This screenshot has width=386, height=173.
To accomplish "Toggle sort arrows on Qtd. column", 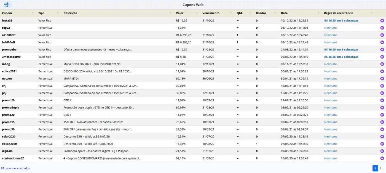I will point(250,13).
